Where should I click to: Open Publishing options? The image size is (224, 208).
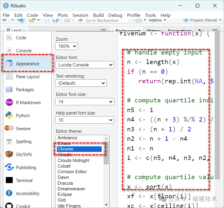[x=27, y=167]
